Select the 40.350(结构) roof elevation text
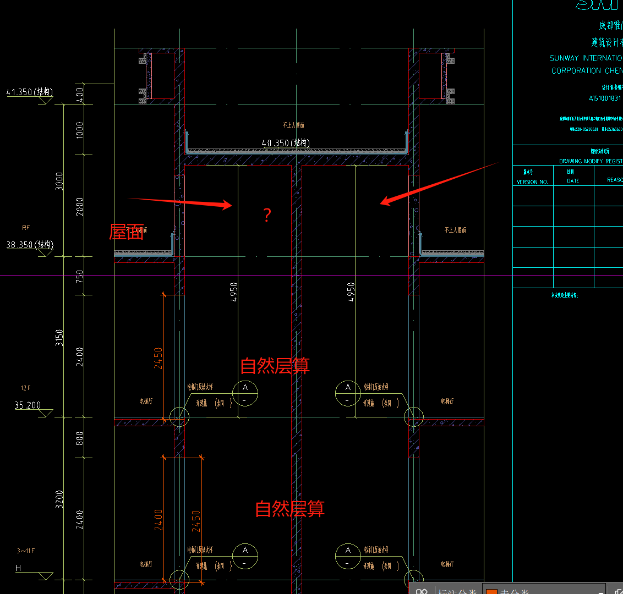Screen dimensions: 623x594 [286, 143]
